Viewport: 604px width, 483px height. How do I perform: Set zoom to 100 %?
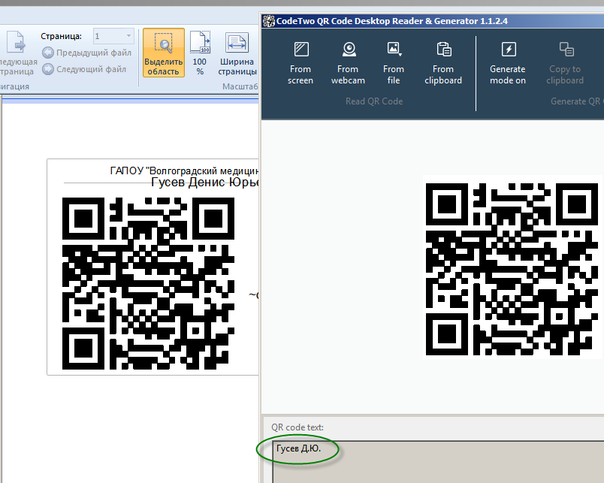click(x=200, y=53)
